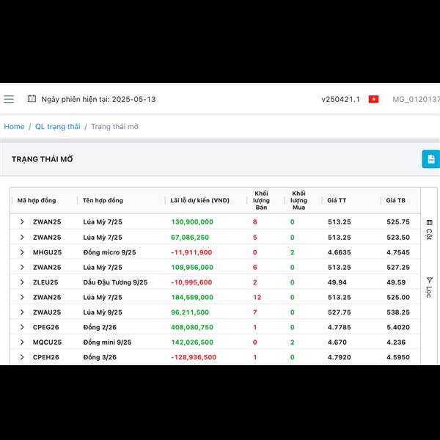Click contract code MQCU25
440x440 pixels.
click(x=47, y=342)
